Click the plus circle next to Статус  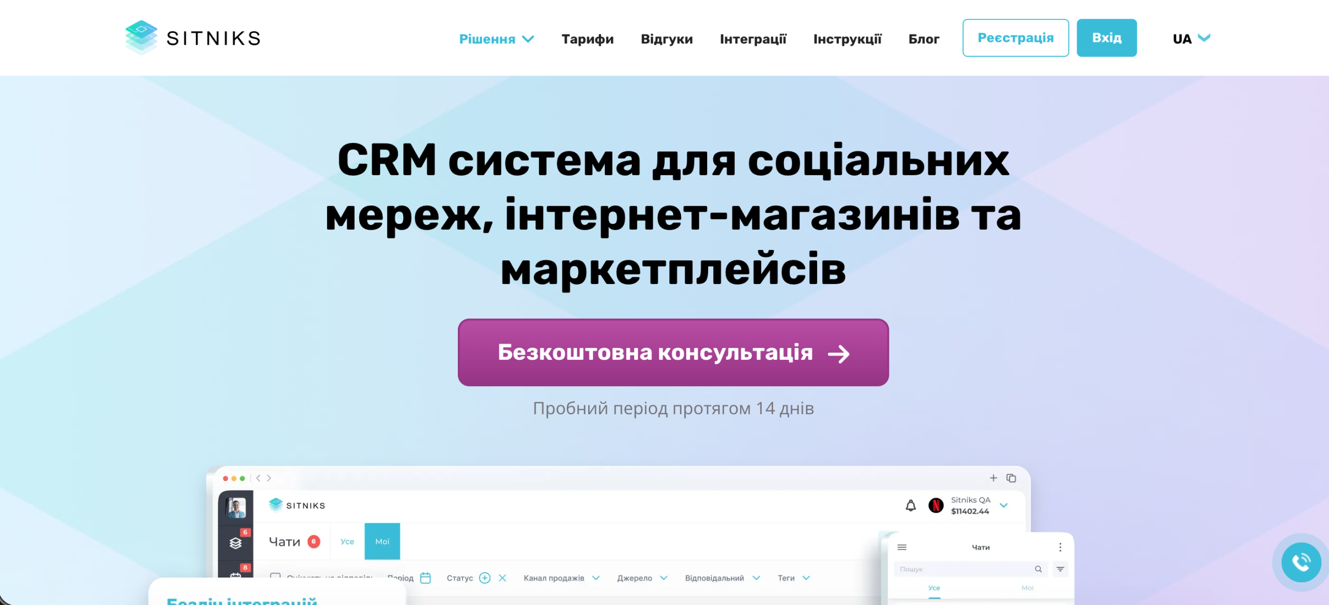[x=485, y=578]
